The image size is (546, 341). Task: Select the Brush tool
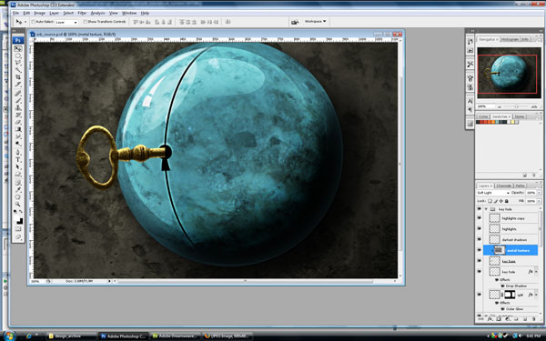18,100
